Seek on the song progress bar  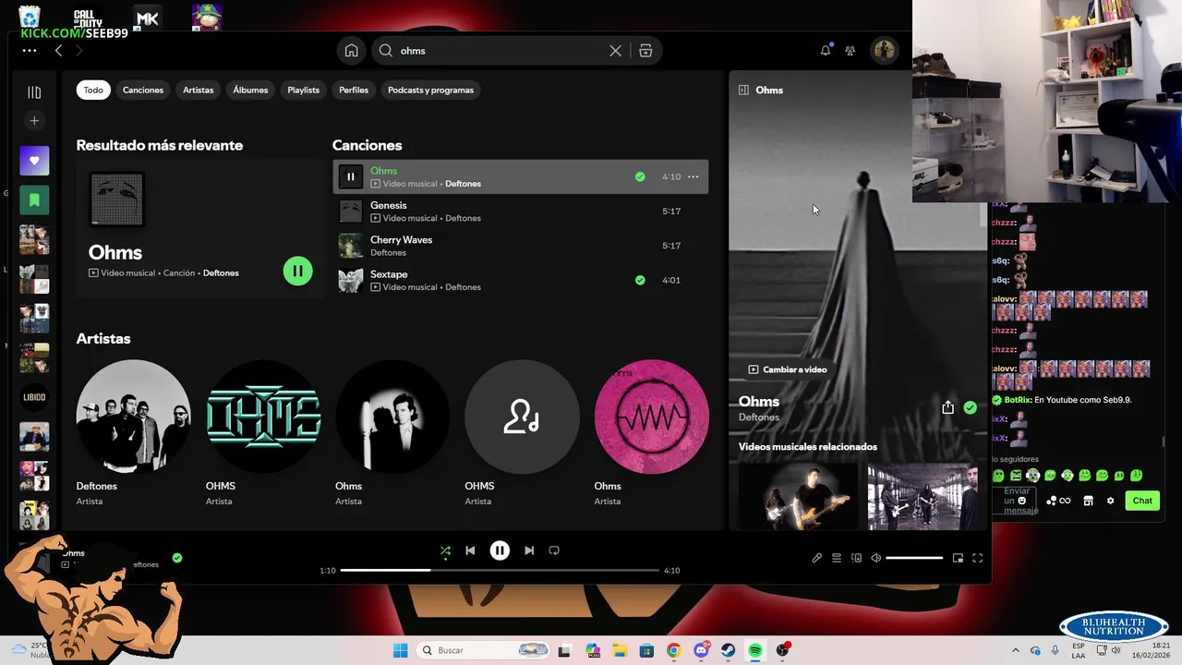coord(500,571)
